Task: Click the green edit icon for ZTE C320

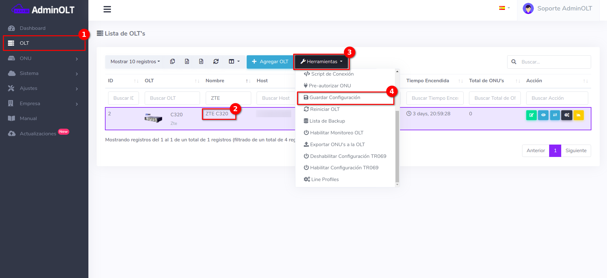Action: [x=531, y=115]
